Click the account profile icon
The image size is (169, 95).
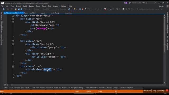[167, 6]
